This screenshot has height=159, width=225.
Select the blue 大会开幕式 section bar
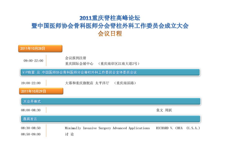click(x=110, y=101)
